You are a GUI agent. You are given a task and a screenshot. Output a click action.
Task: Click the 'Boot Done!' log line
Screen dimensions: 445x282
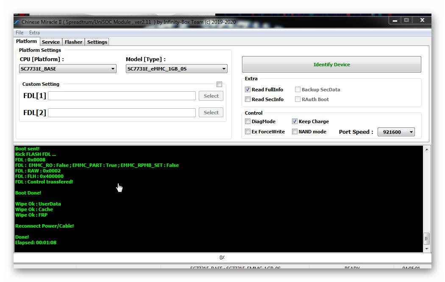click(x=28, y=193)
